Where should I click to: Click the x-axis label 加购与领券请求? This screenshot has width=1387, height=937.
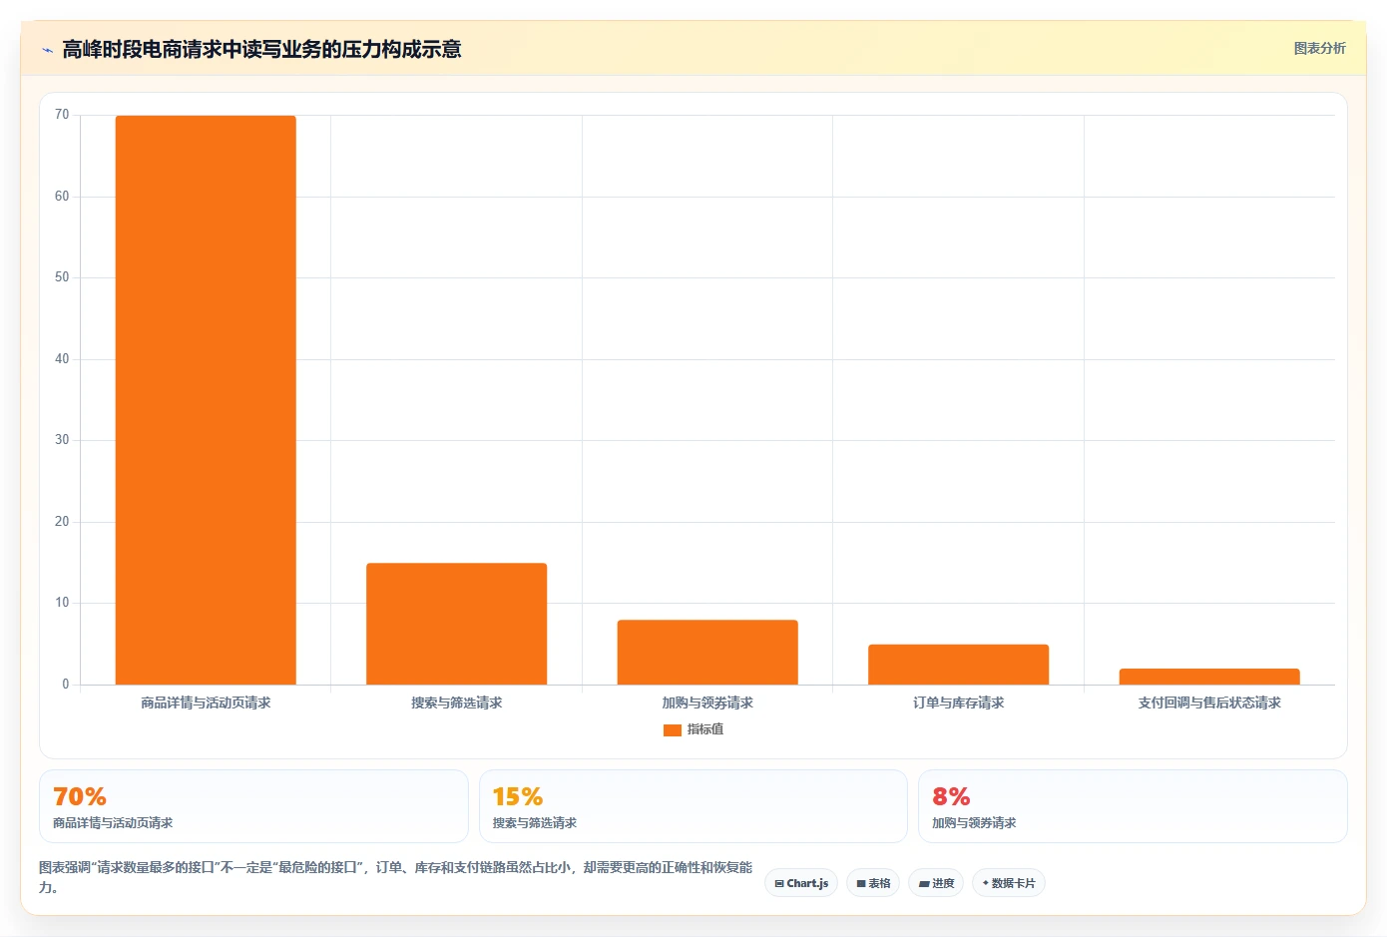pyautogui.click(x=707, y=703)
